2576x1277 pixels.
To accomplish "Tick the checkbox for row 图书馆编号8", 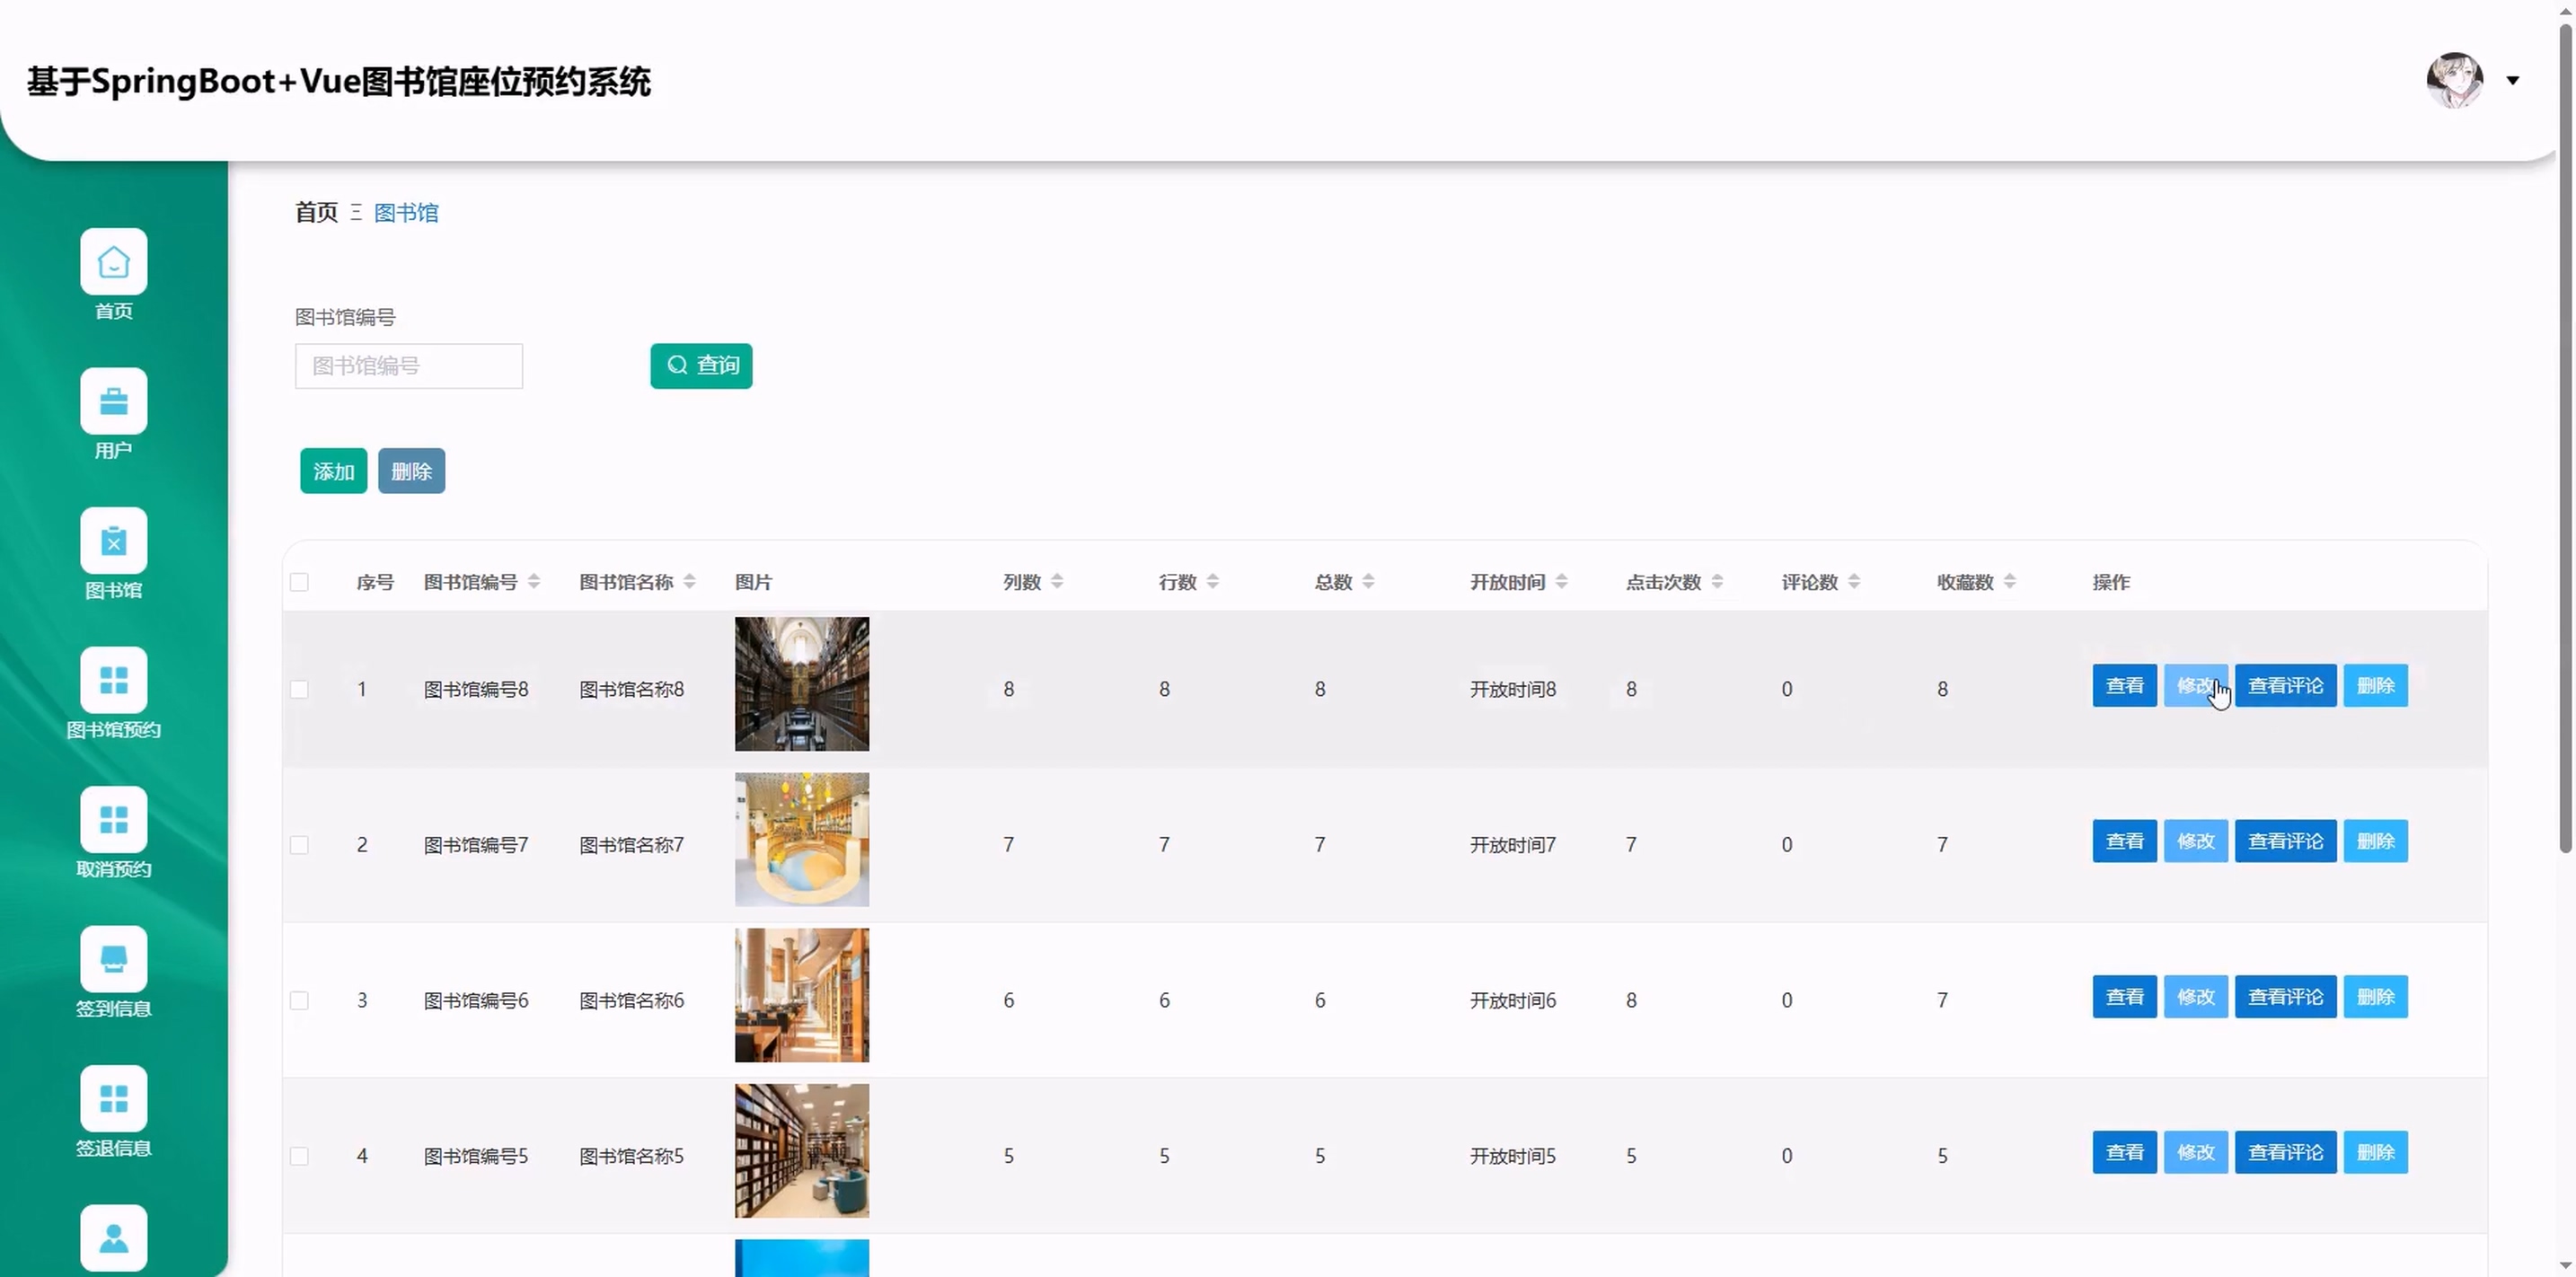I will pos(299,689).
